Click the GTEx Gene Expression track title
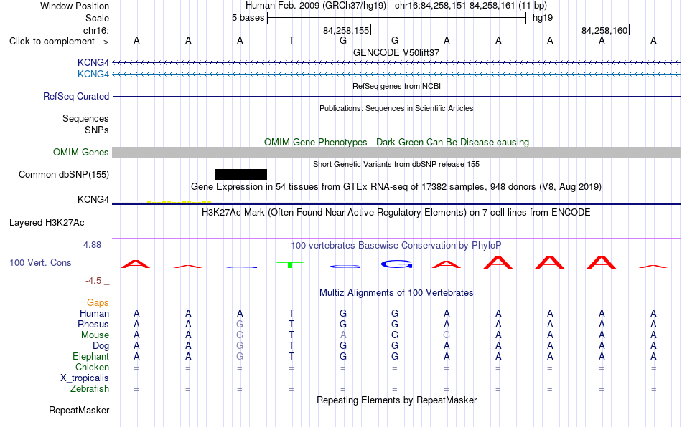Screen dimensions: 682x427 coord(396,187)
